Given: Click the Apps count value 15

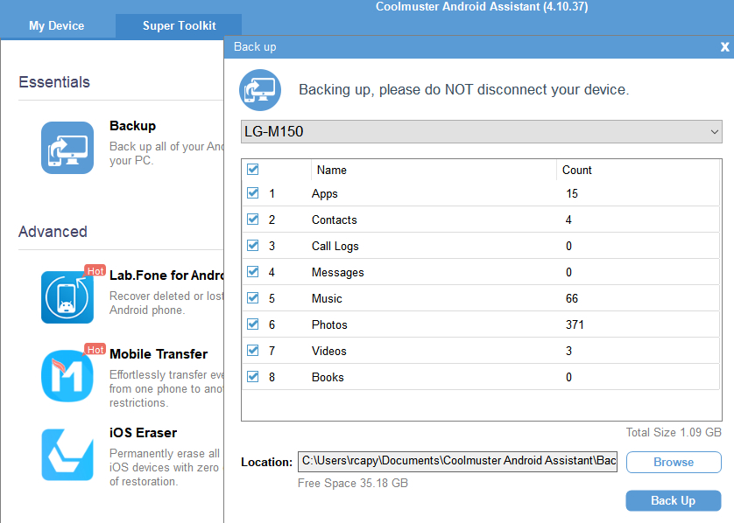Looking at the screenshot, I should point(572,194).
